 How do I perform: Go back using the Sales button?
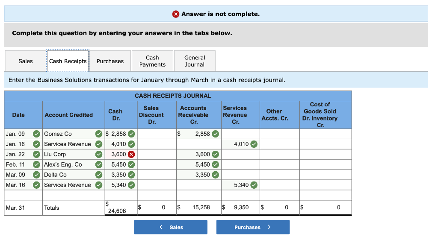171,227
